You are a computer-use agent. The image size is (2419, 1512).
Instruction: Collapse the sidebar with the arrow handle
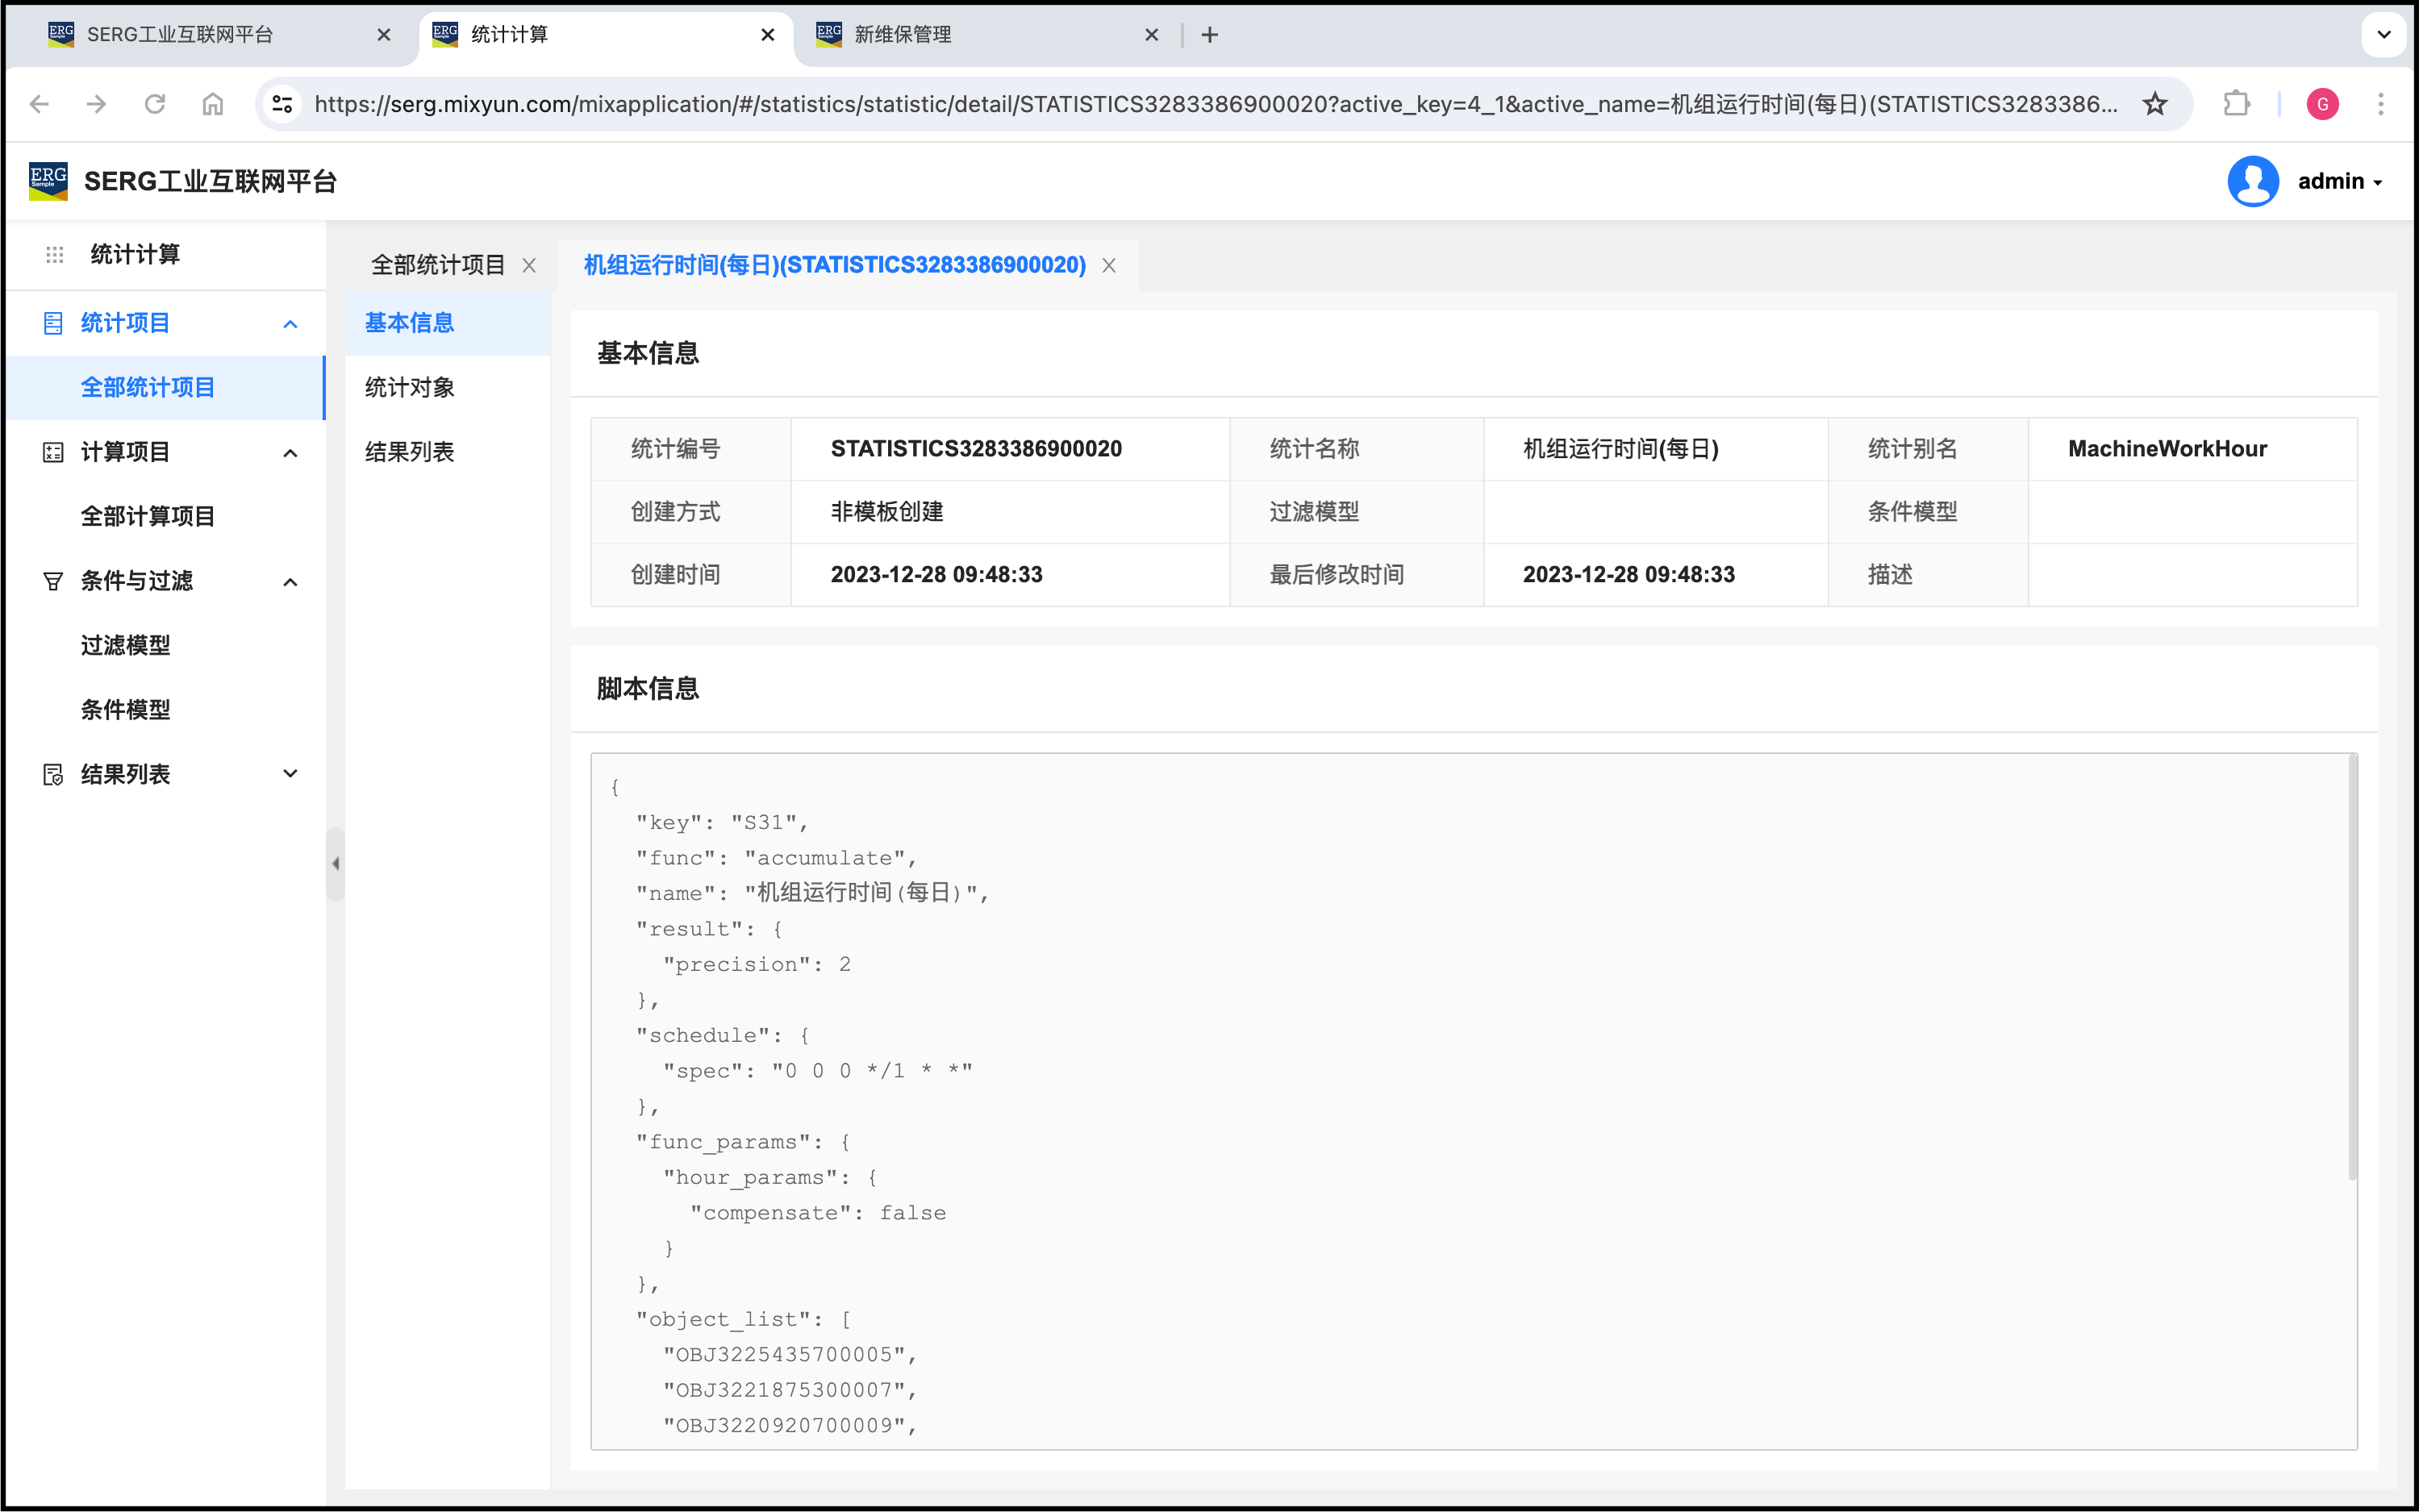tap(336, 864)
